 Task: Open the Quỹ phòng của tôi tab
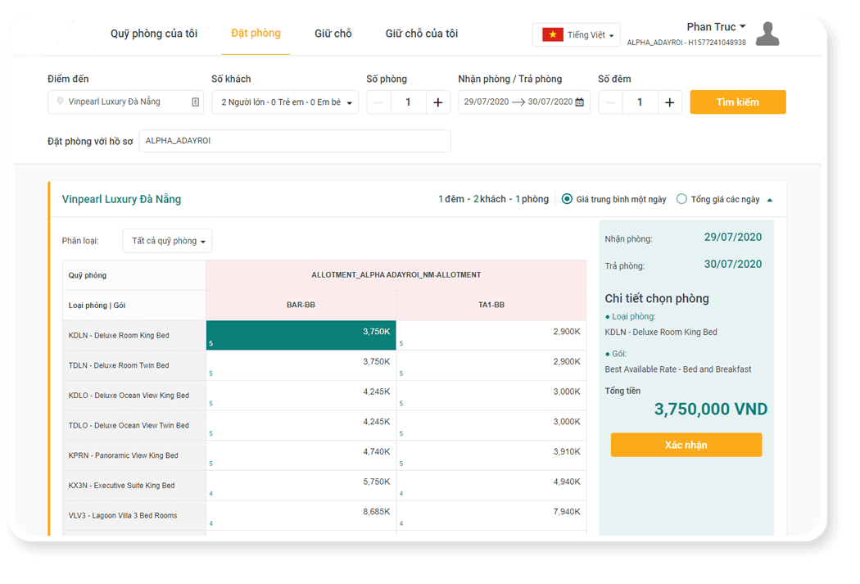coord(153,33)
